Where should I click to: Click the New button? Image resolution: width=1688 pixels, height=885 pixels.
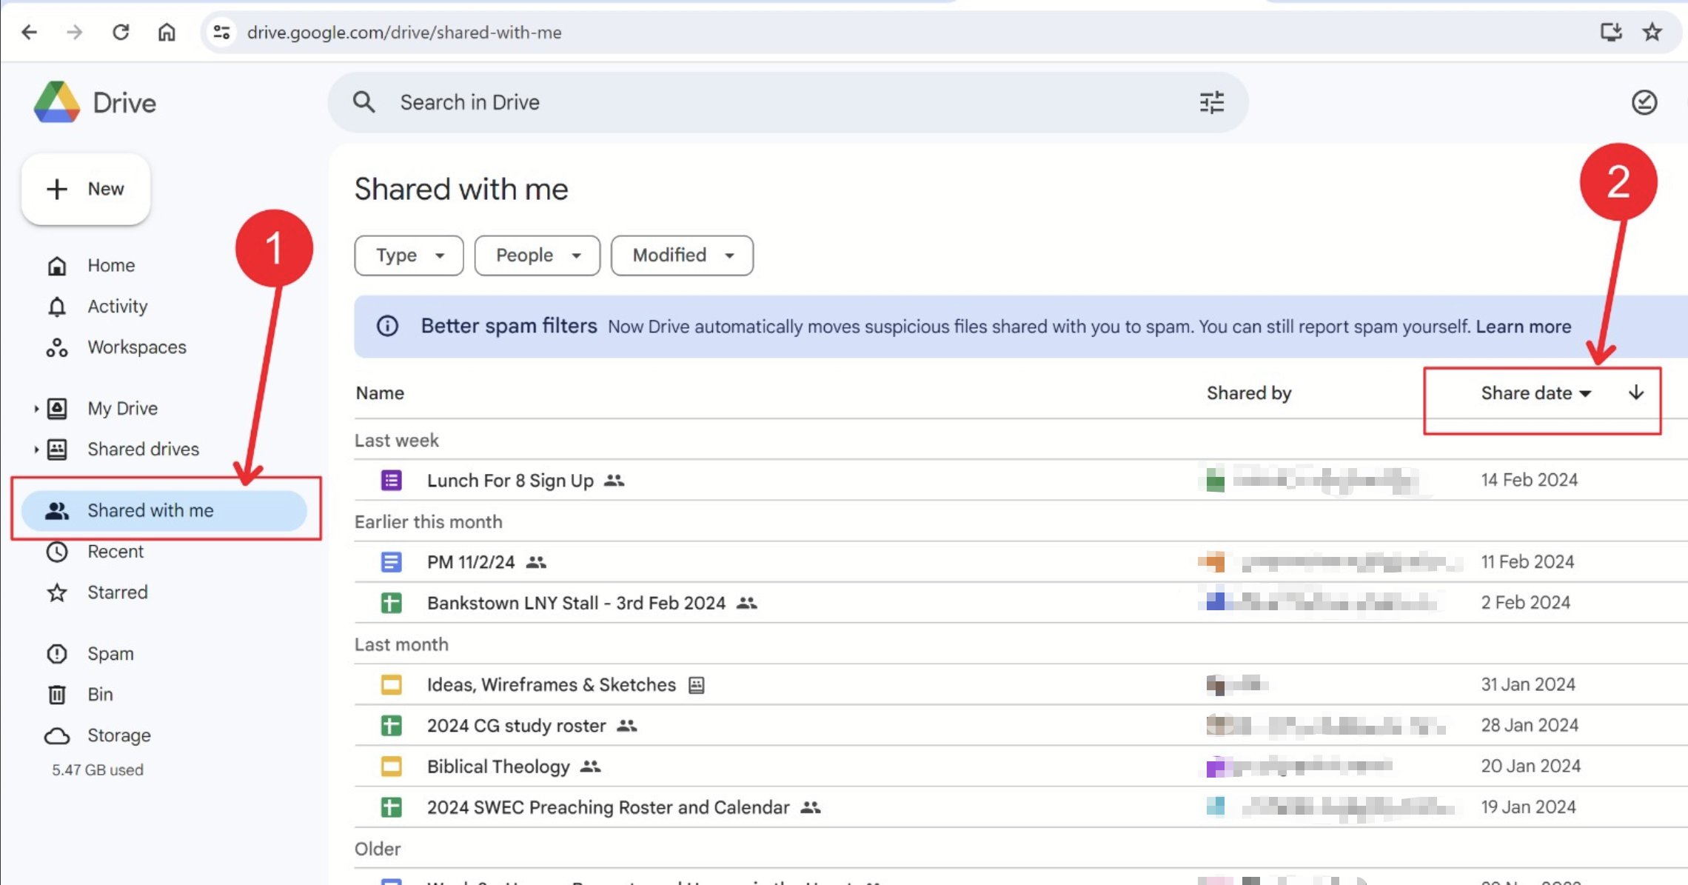86,189
